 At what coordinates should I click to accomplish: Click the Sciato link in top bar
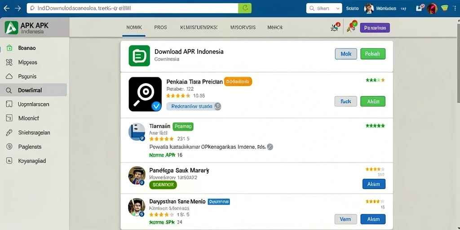(352, 9)
